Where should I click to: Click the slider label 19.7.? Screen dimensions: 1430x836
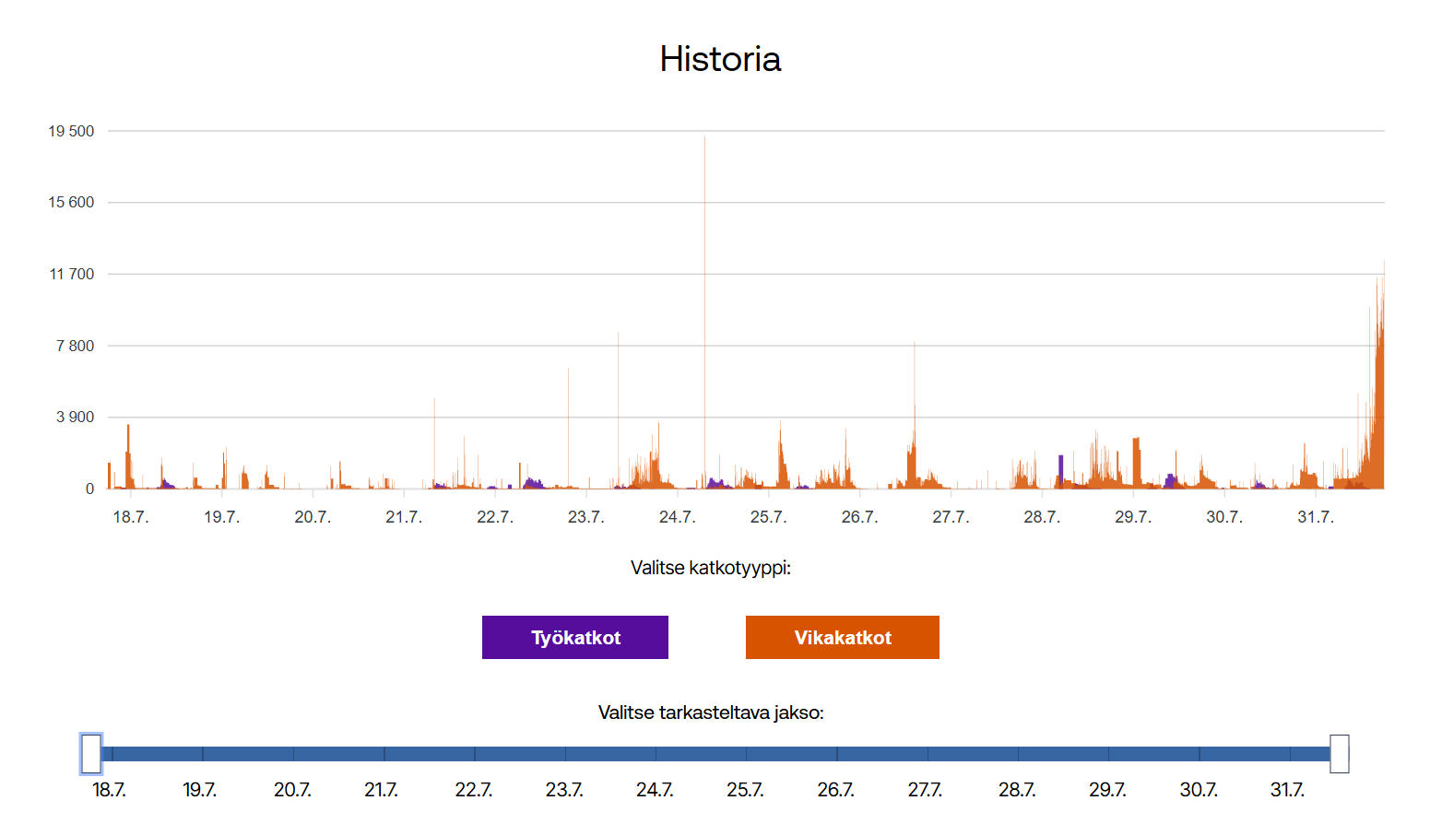199,790
